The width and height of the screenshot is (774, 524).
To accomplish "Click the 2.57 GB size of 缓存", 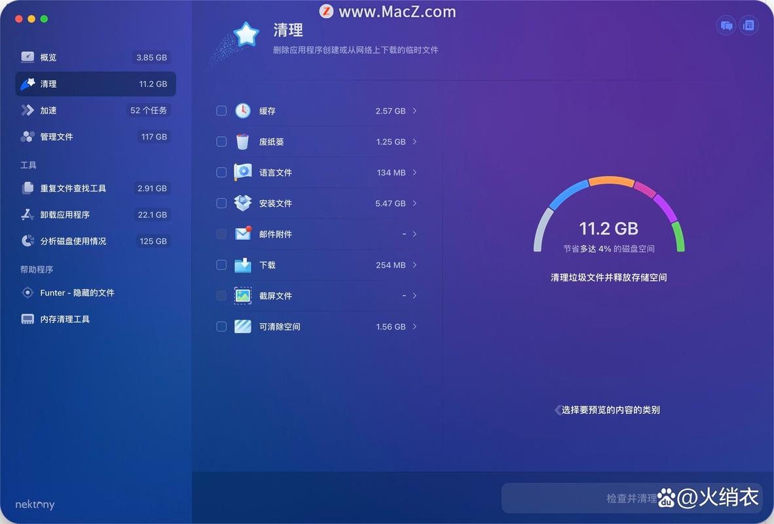I will (390, 111).
